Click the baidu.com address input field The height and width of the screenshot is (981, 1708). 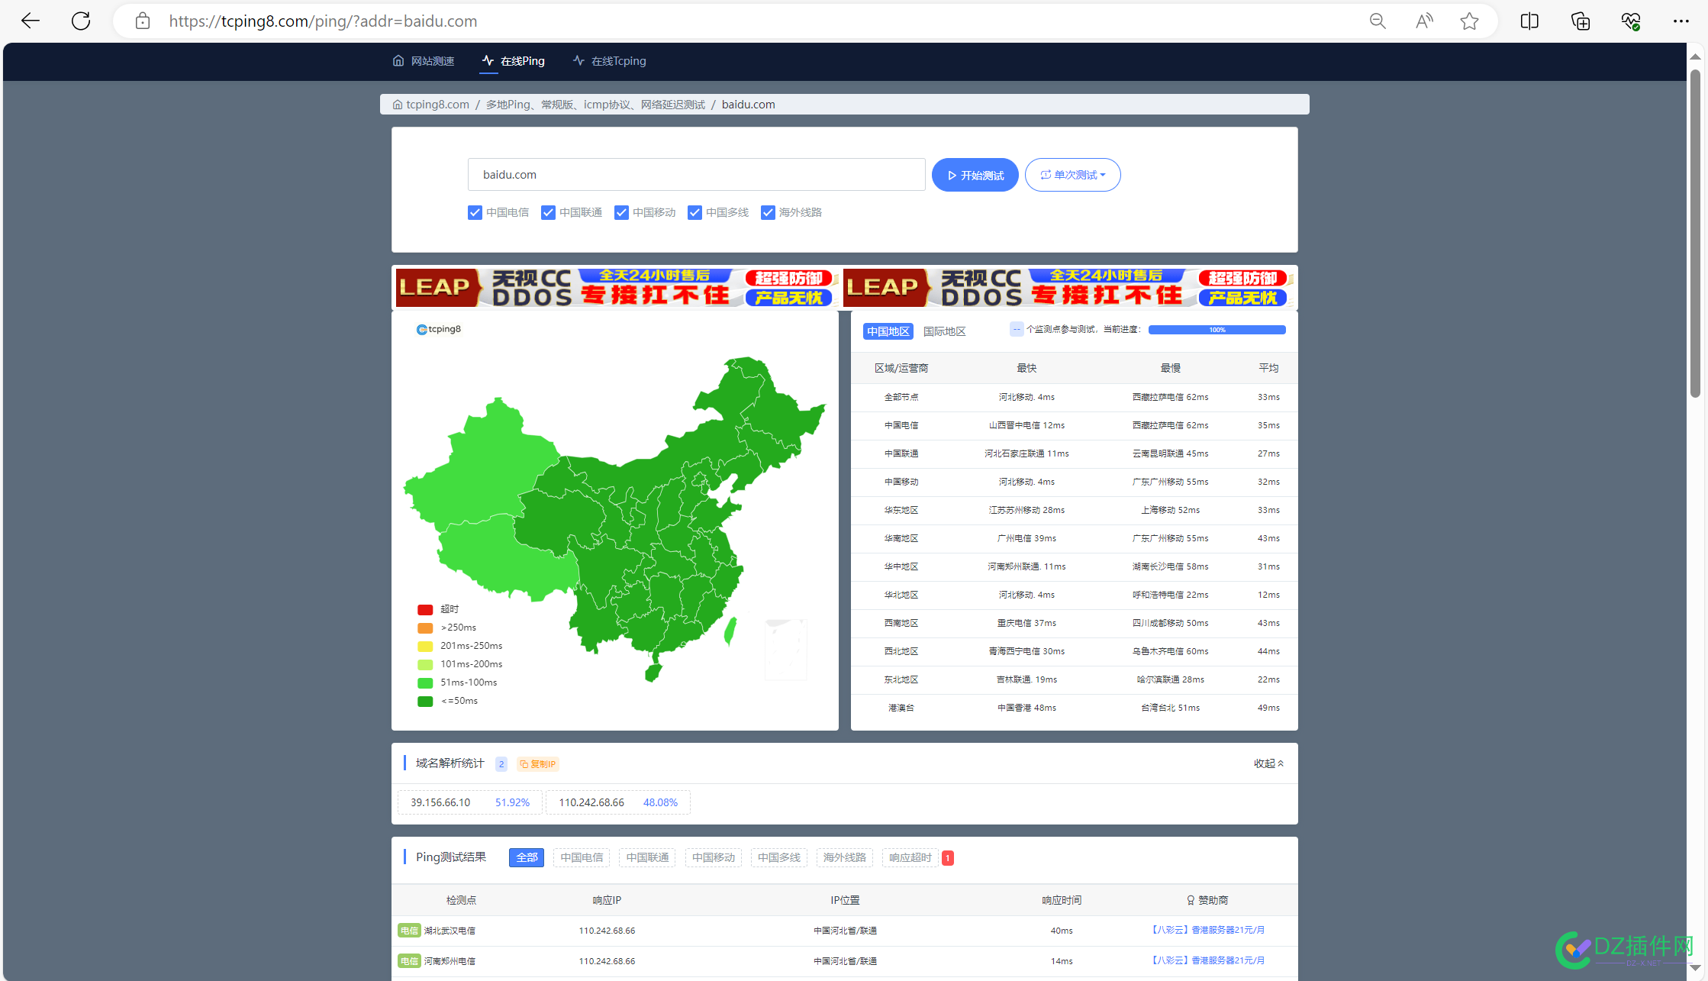696,175
